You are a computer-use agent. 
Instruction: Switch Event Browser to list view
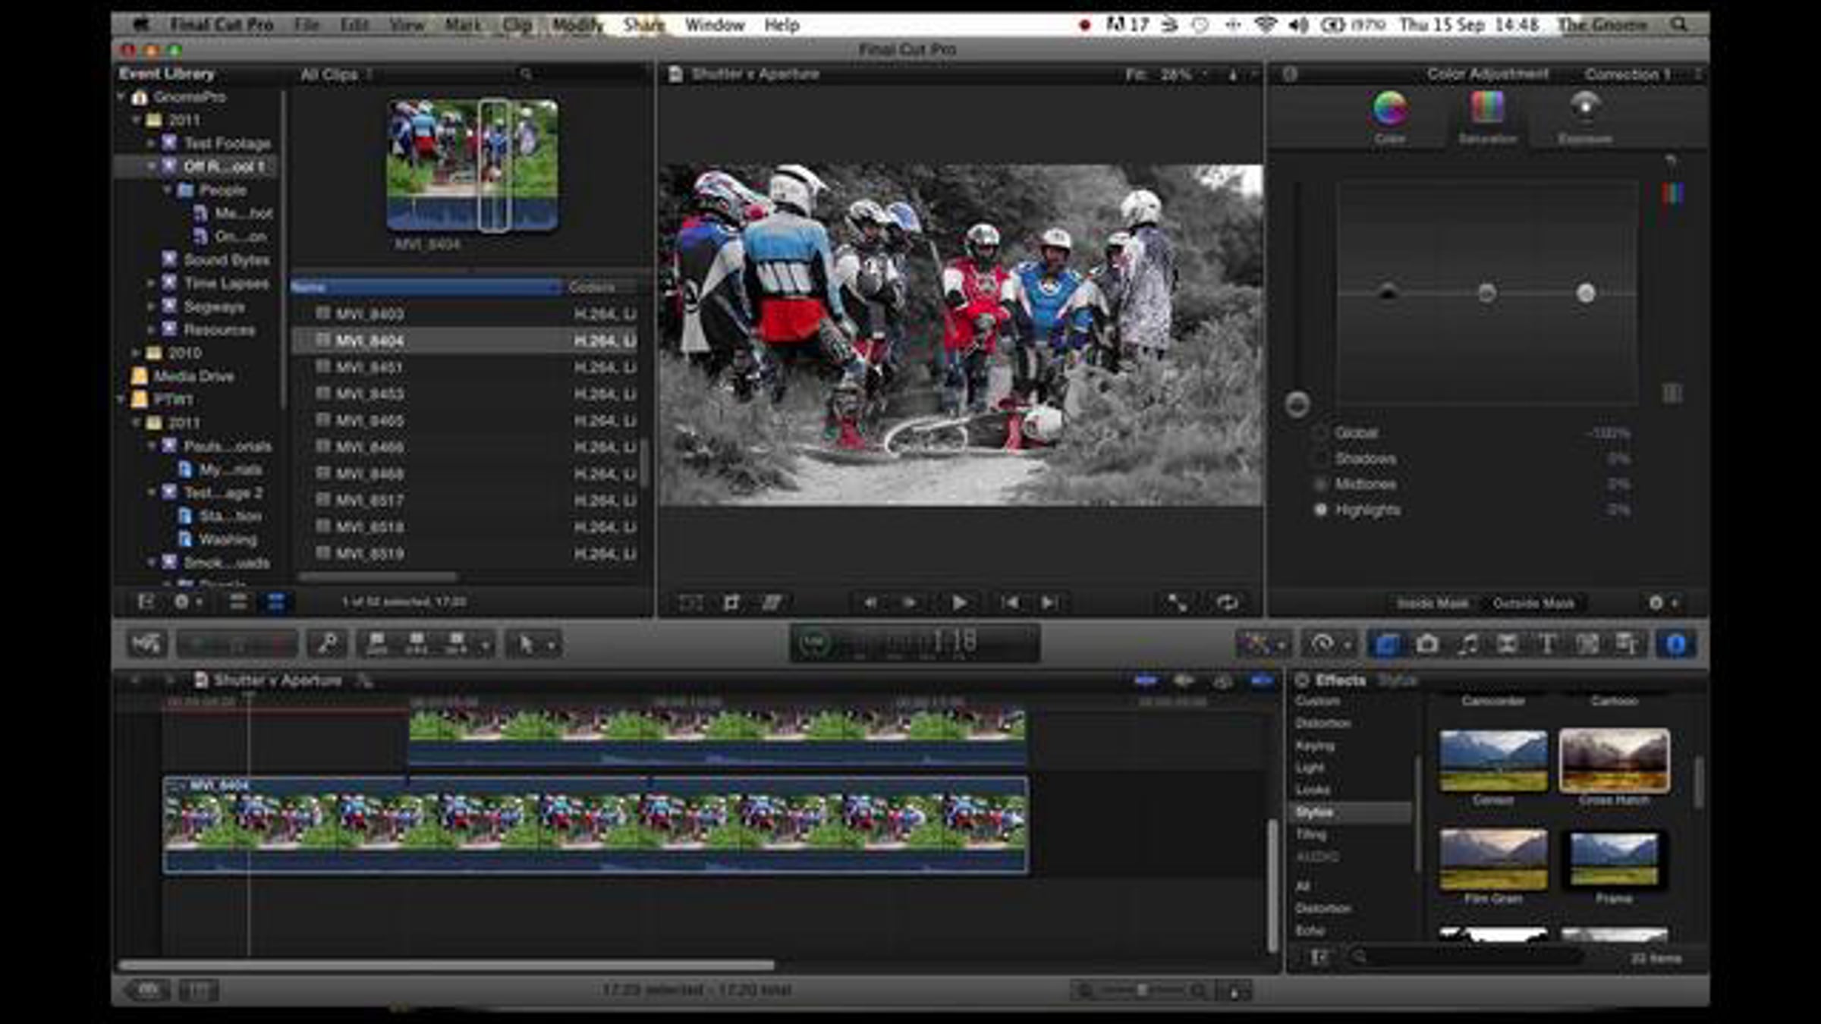(x=276, y=602)
